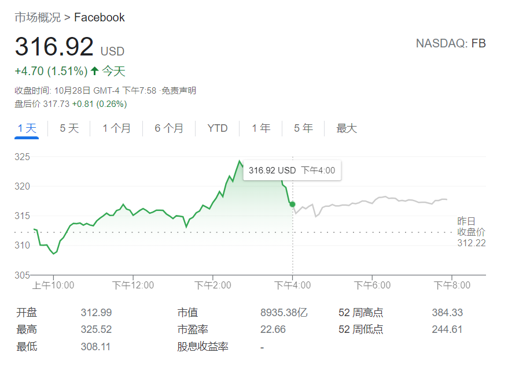The width and height of the screenshot is (508, 367).
Task: Choose the 最大 time range
Action: coord(347,128)
